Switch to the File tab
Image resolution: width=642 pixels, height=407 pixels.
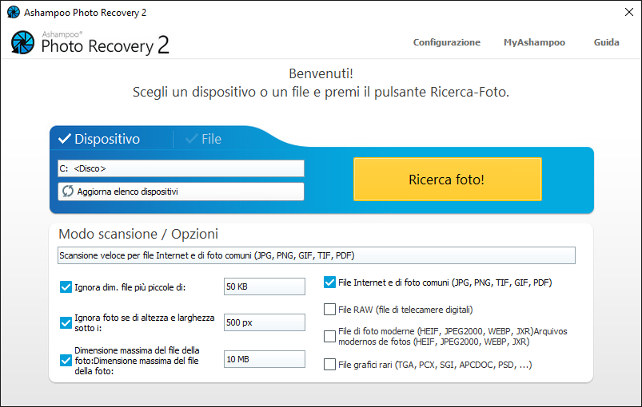pyautogui.click(x=204, y=139)
